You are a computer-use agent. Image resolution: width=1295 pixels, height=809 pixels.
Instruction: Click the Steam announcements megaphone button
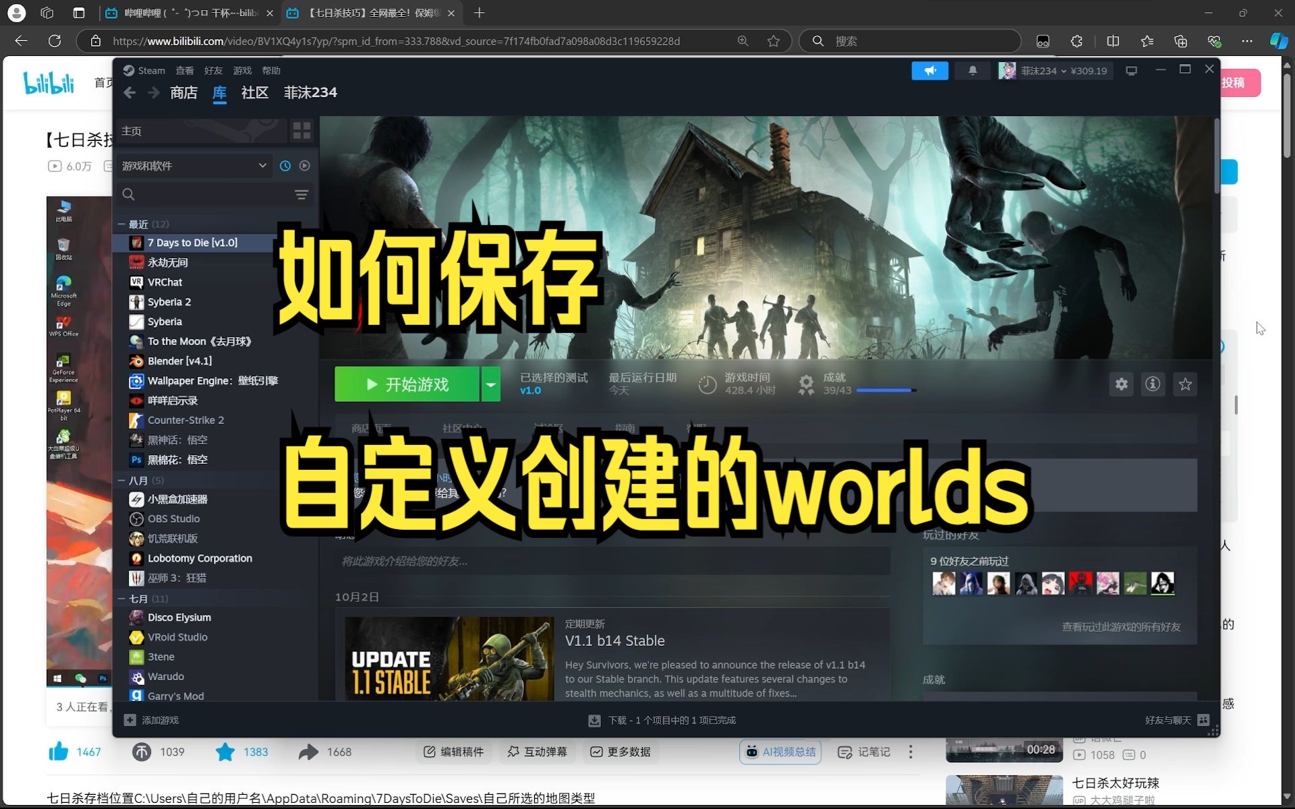(929, 71)
